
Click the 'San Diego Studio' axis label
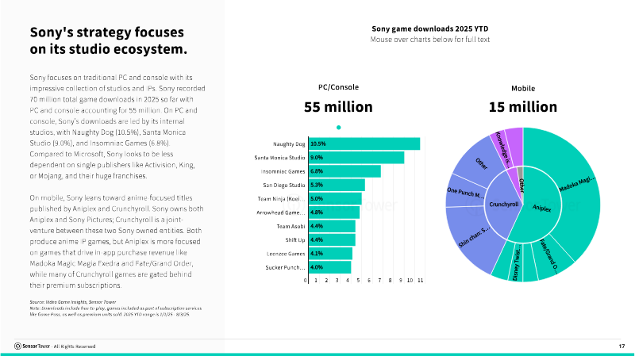click(x=284, y=186)
